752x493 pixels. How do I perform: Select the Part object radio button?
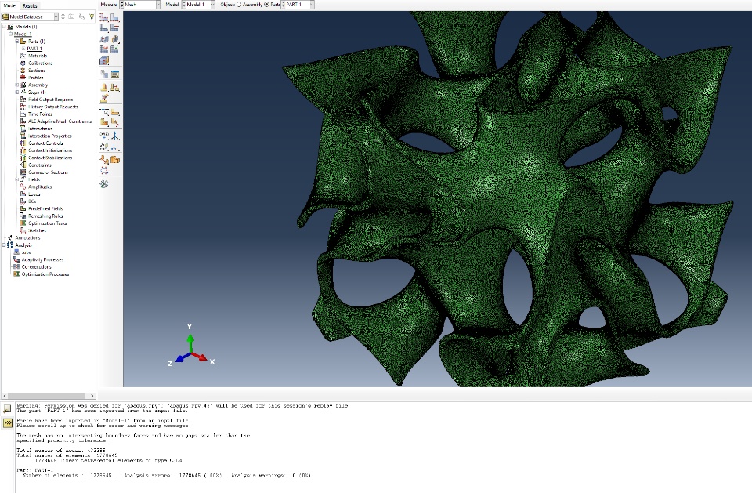pyautogui.click(x=267, y=5)
